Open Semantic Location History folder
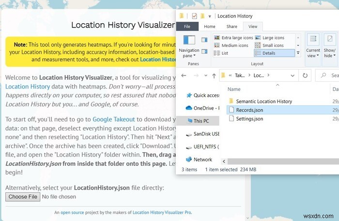The width and height of the screenshot is (339, 221). pos(264,102)
